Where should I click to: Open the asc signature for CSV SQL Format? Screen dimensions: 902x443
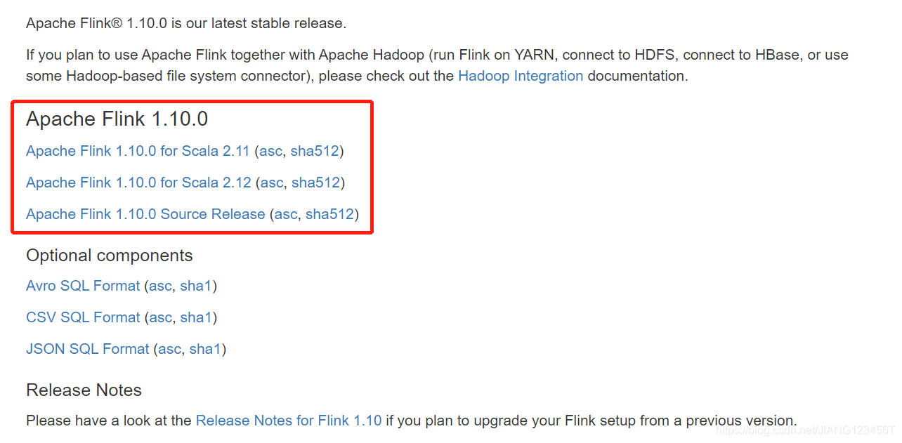tap(160, 317)
